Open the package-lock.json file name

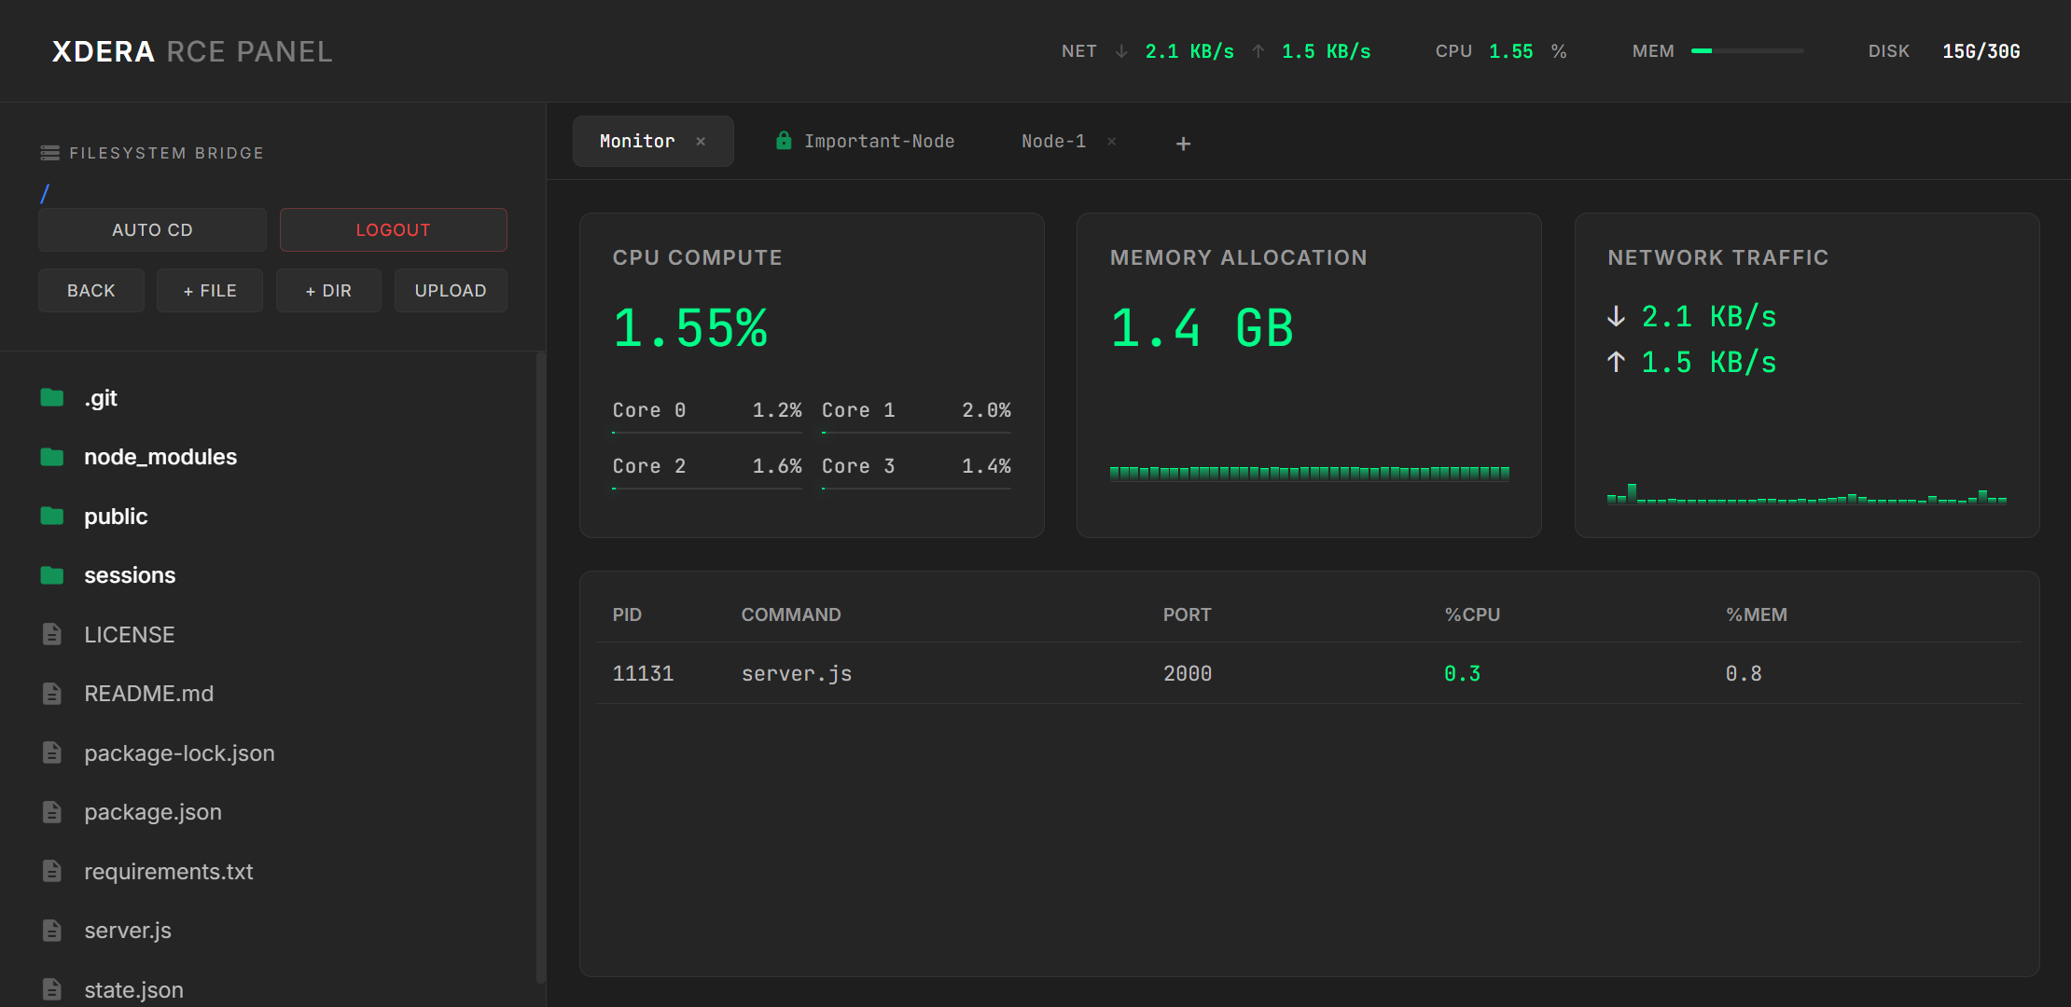pos(179,753)
